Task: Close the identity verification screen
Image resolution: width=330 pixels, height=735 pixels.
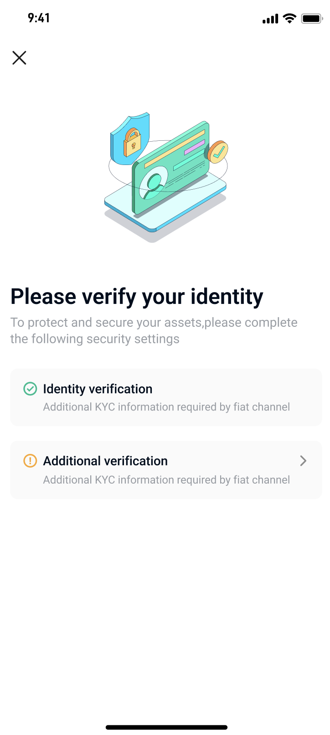Action: point(19,58)
